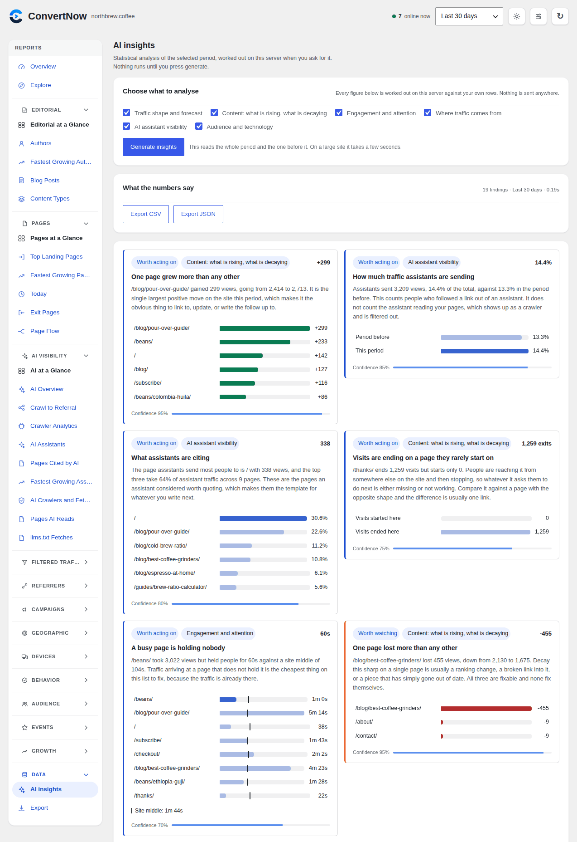The width and height of the screenshot is (577, 842).
Task: Click the Crawler Analytics chip icon
Action: [21, 426]
